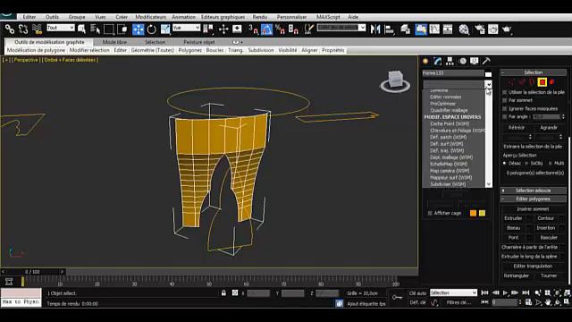The height and width of the screenshot is (322, 572).
Task: Toggle the selection lock padlock icon
Action: click(223, 292)
